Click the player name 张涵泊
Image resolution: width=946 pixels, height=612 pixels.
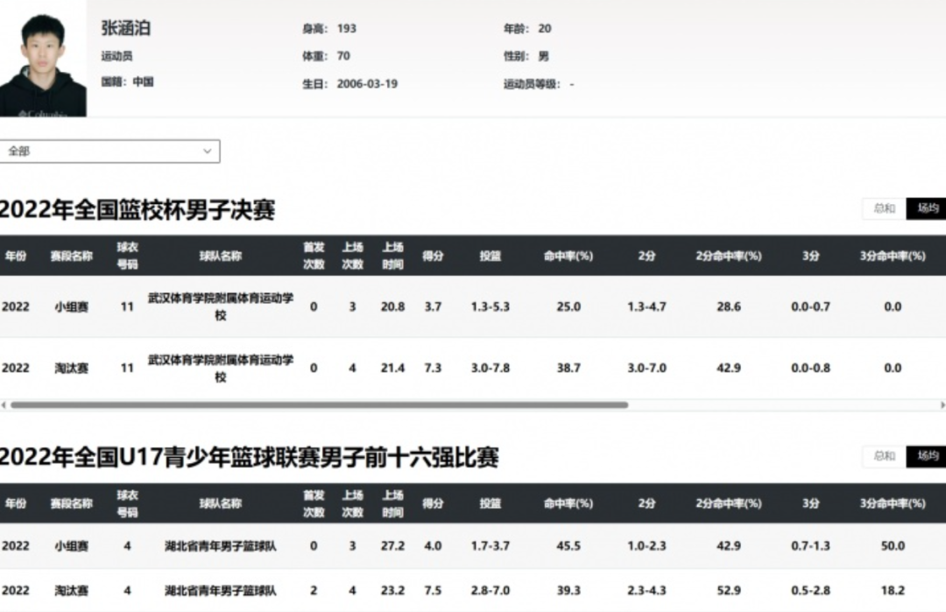(125, 28)
